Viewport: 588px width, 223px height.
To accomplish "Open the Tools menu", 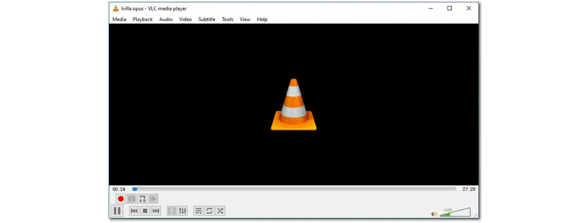I will [228, 19].
